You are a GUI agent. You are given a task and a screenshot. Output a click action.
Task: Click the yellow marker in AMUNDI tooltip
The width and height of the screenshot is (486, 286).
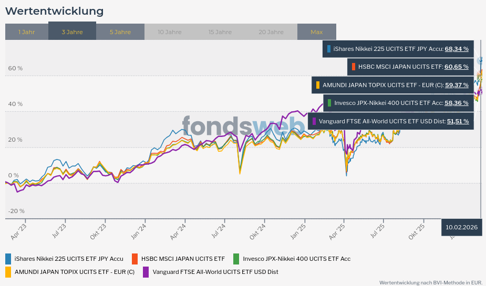[x=318, y=85]
